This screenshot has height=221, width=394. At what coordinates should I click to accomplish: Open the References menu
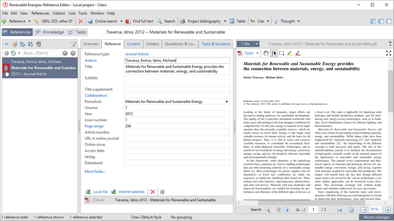40,13
